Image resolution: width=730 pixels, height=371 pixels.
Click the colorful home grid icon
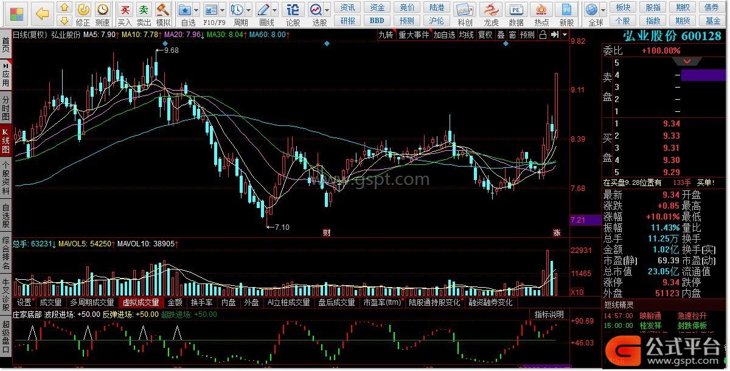(x=17, y=13)
